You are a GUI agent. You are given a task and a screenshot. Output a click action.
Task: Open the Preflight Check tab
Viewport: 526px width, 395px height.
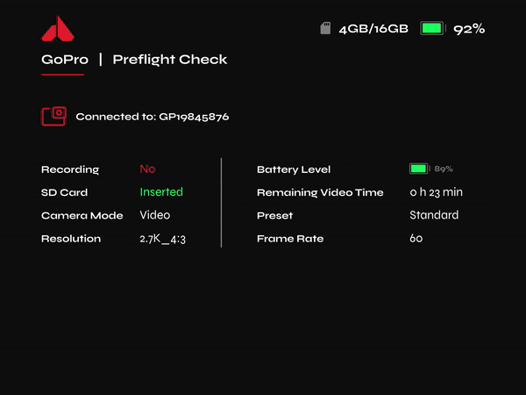click(170, 60)
